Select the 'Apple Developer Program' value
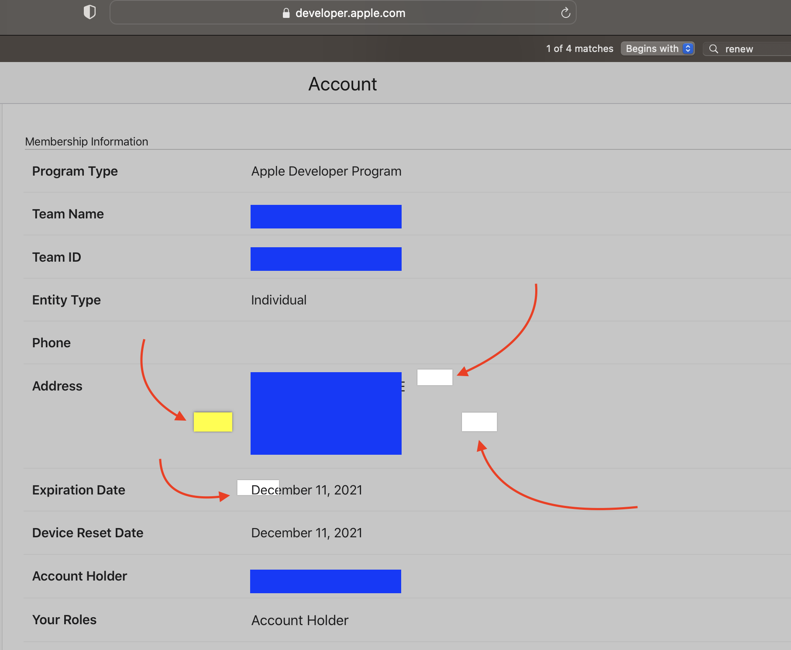The width and height of the screenshot is (791, 650). pyautogui.click(x=326, y=171)
